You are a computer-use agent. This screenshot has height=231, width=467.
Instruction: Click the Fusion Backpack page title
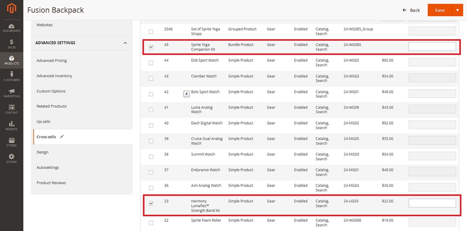pyautogui.click(x=55, y=10)
